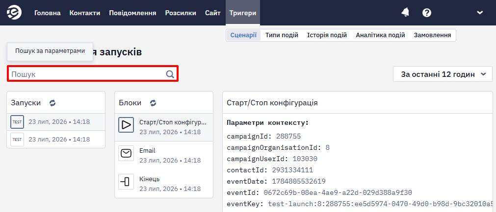Click the search magnifier icon
Screen dimensions: 496x212
(170, 74)
